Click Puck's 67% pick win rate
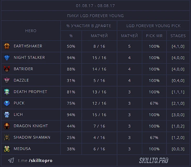 154,103
